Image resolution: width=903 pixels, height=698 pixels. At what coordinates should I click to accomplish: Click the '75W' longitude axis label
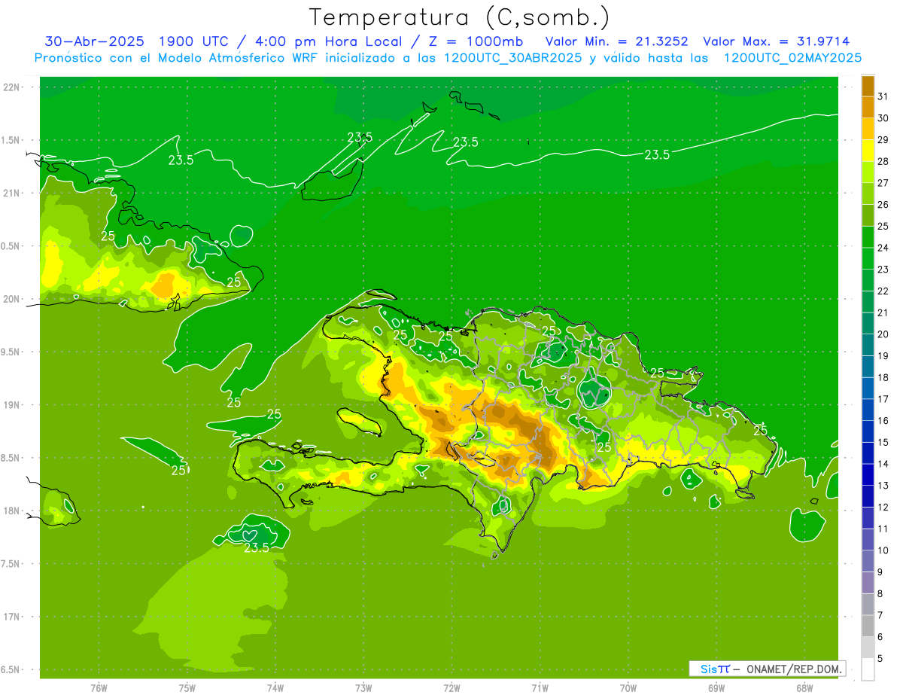coord(187,687)
